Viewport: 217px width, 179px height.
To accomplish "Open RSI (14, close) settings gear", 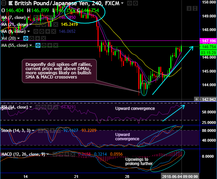I will [44, 107].
